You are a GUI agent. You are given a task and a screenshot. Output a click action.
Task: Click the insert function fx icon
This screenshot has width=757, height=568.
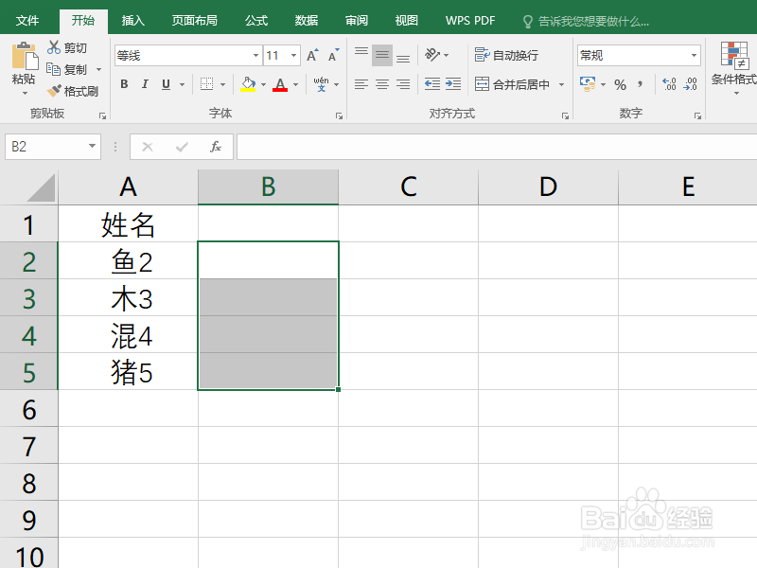point(216,147)
